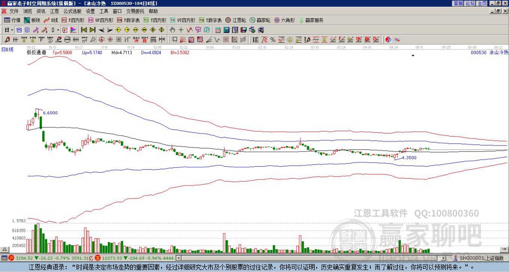Open 赢家服务 from the toolbar
Image resolution: width=509 pixels, height=272 pixels.
point(311,20)
